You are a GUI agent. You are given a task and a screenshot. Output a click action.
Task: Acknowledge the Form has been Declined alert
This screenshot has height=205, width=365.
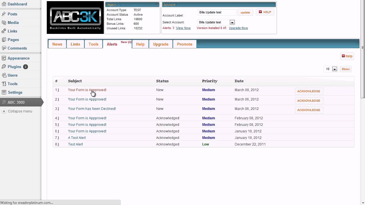(x=309, y=110)
